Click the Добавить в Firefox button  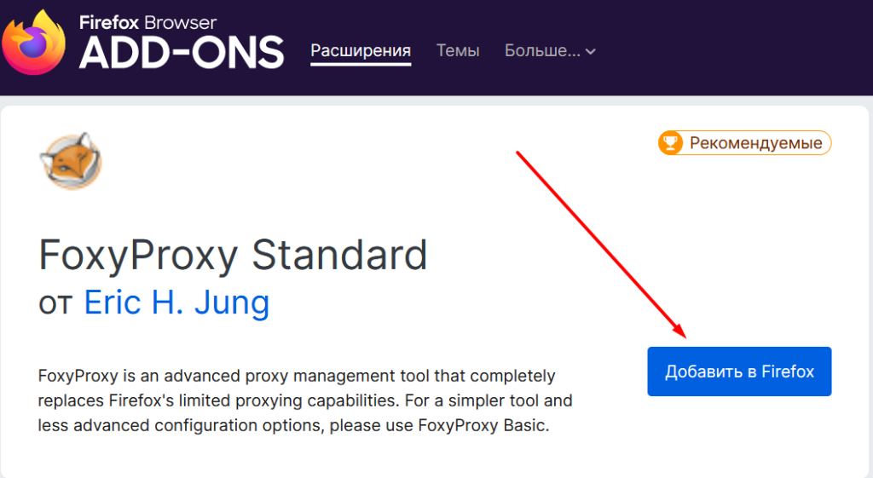(739, 371)
